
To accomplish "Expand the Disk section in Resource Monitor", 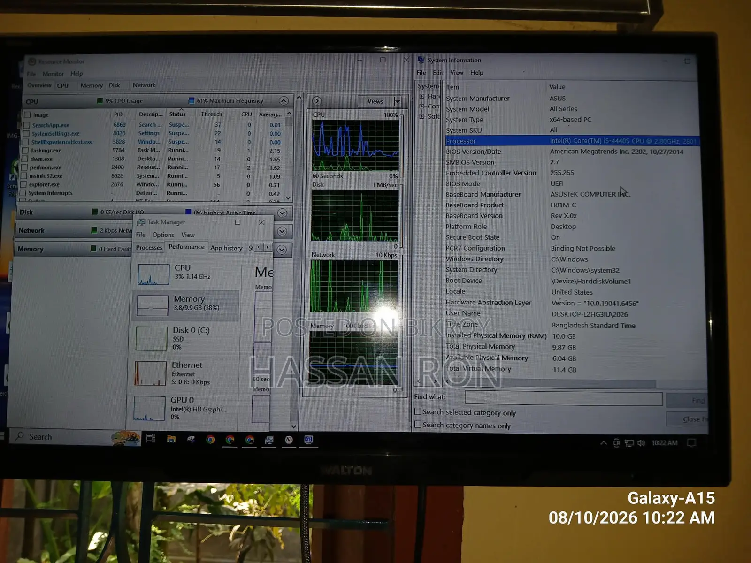I will click(x=282, y=213).
